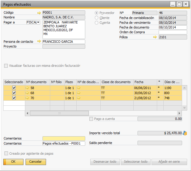Click Desmarcar todo button
The height and width of the screenshot is (171, 191).
pyautogui.click(x=105, y=162)
